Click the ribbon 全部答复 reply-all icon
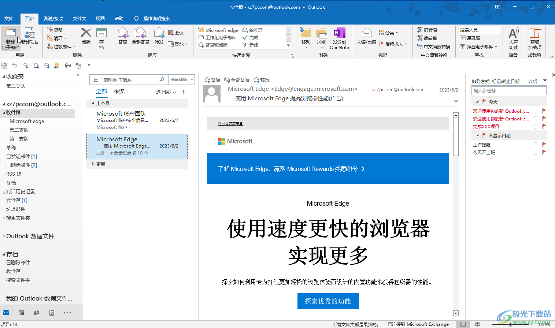The height and width of the screenshot is (328, 555). coord(141,36)
